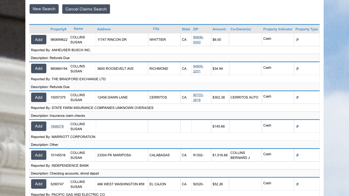The height and width of the screenshot is (196, 349).
Task: Click Reported By THE BRADFORD EXCHANGE LTD. line
Action: click(x=174, y=79)
